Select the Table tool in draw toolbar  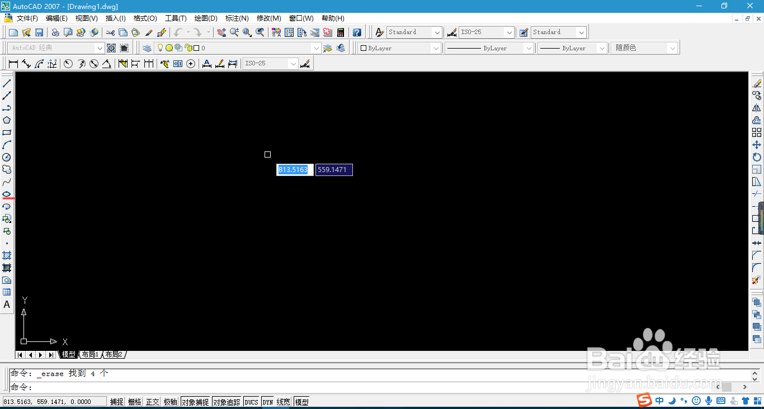click(7, 292)
